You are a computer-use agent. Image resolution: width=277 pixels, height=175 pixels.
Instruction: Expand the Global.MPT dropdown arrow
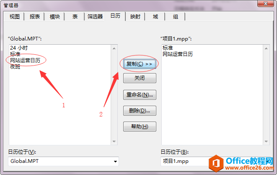115,162
